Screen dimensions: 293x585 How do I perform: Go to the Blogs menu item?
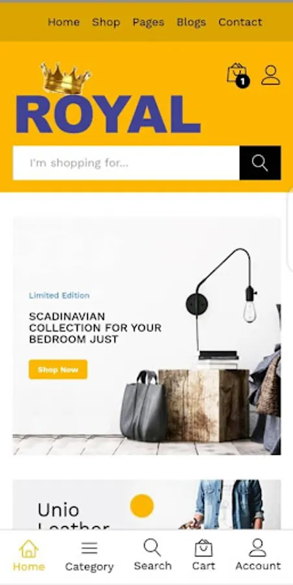[191, 22]
